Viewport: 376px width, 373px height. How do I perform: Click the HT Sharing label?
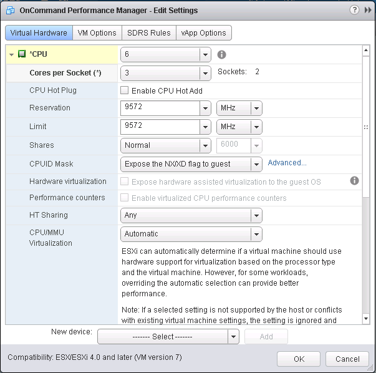tap(49, 215)
